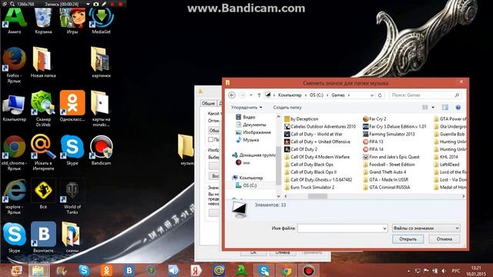Open the view options dropdown arrow

pos(433,108)
